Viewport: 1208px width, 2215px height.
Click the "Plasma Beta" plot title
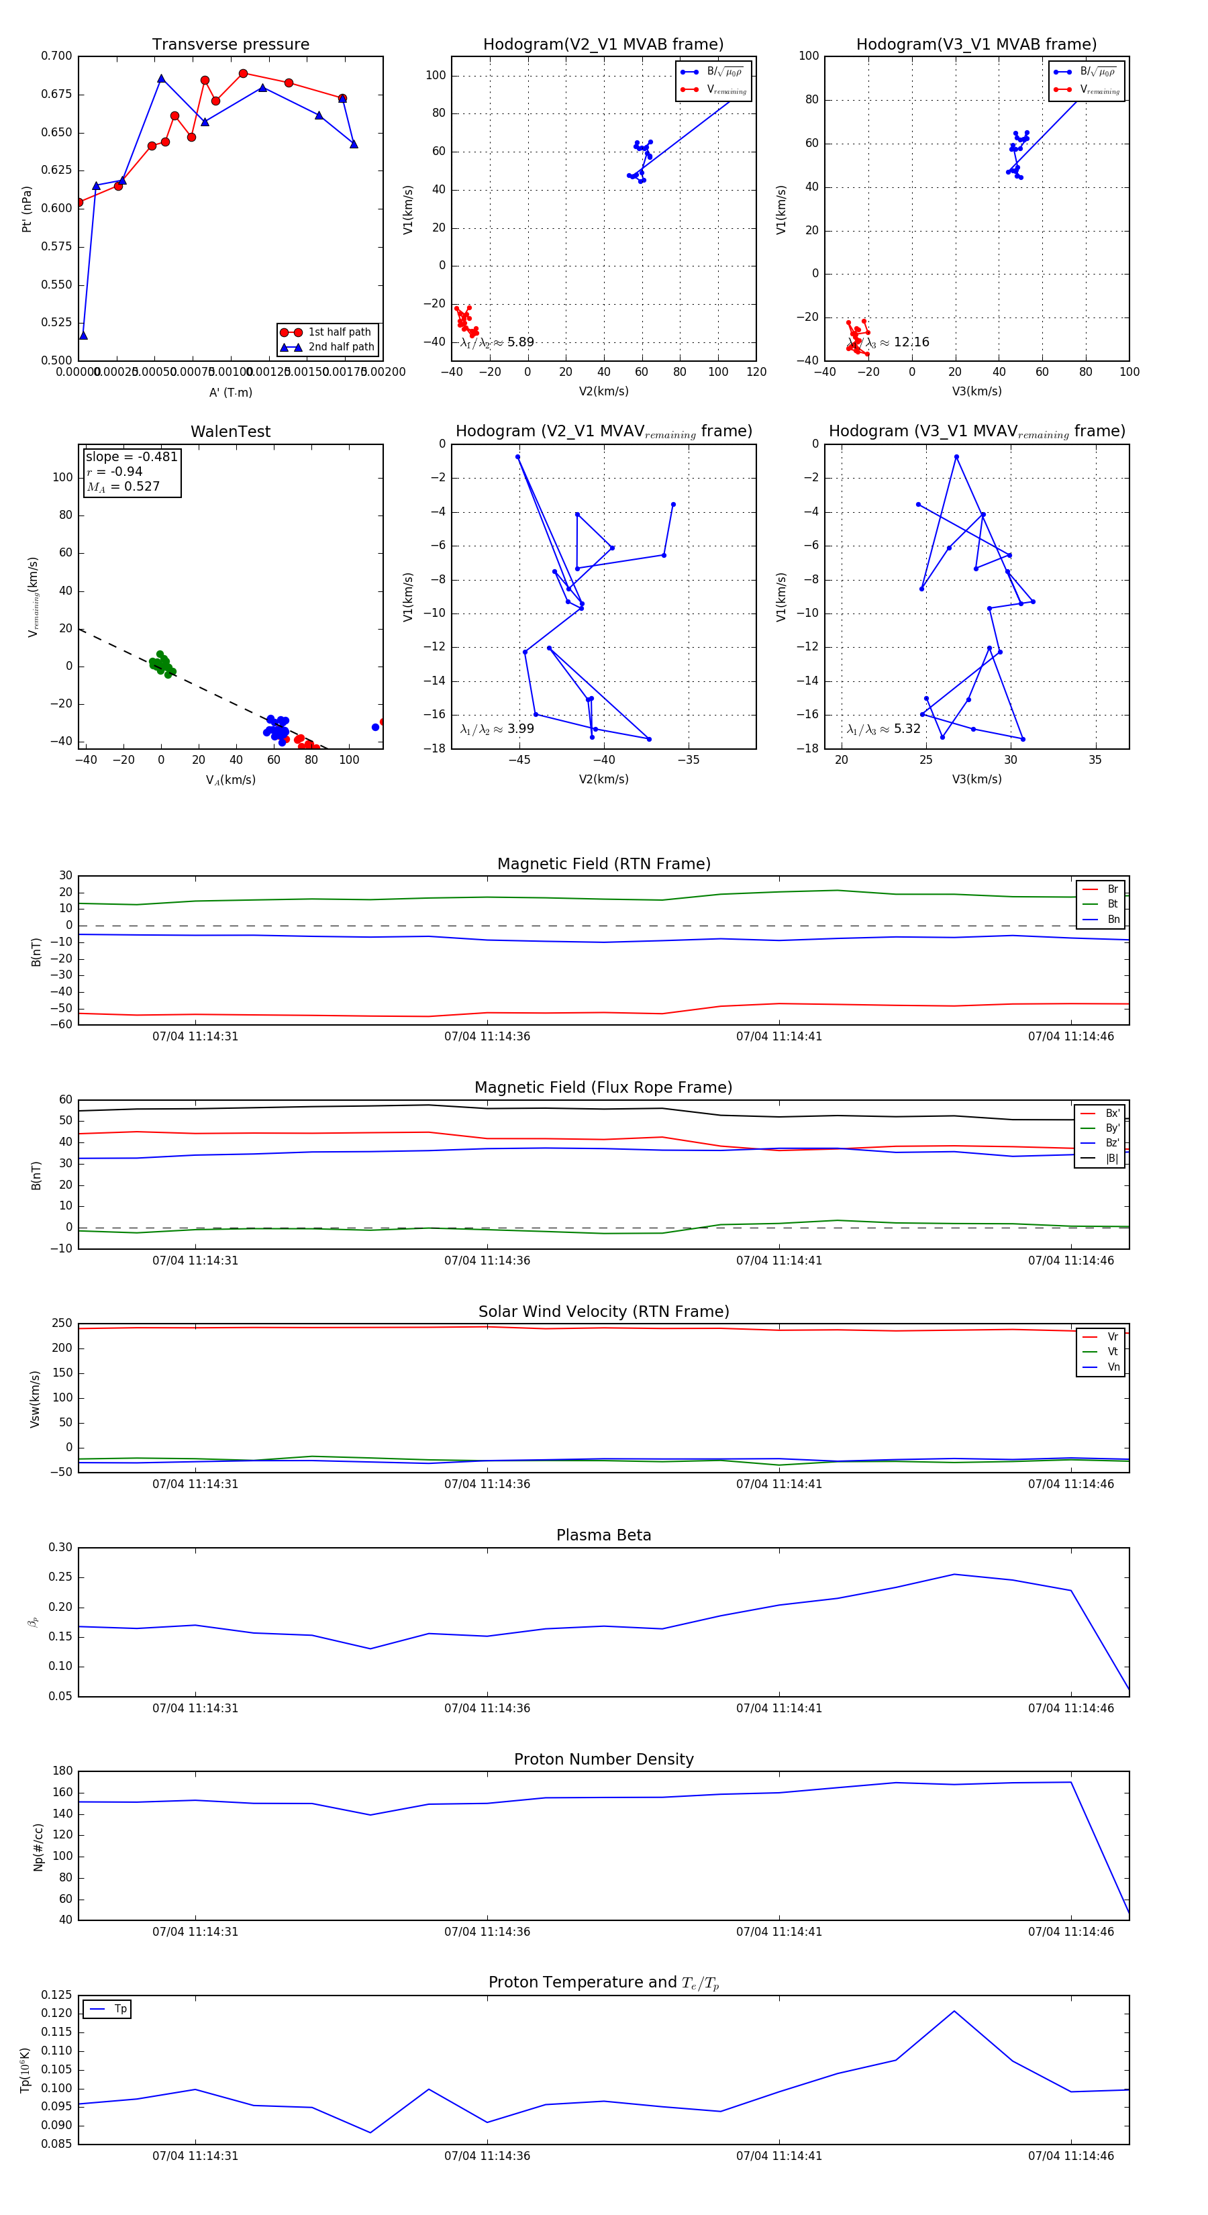(603, 1535)
